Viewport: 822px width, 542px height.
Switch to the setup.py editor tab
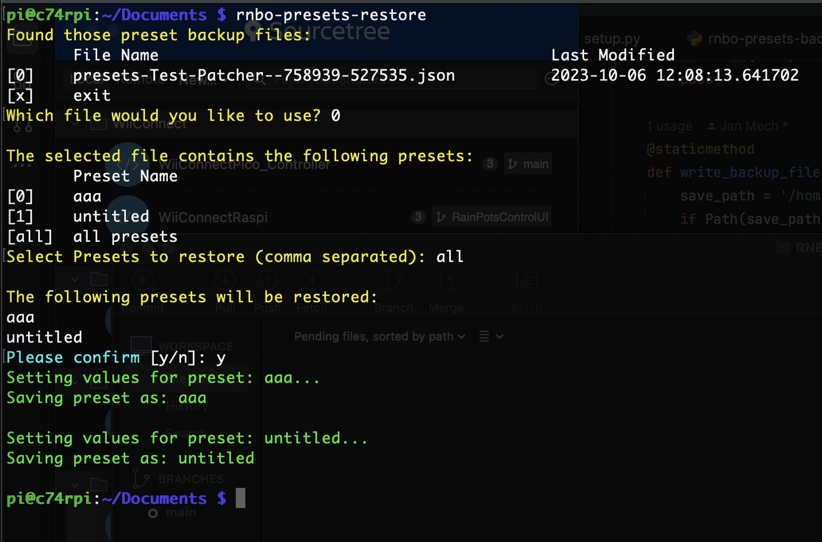[612, 39]
